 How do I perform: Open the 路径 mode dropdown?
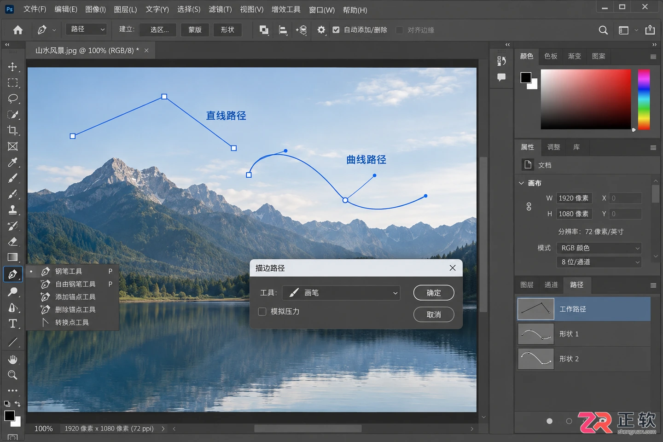tap(86, 29)
